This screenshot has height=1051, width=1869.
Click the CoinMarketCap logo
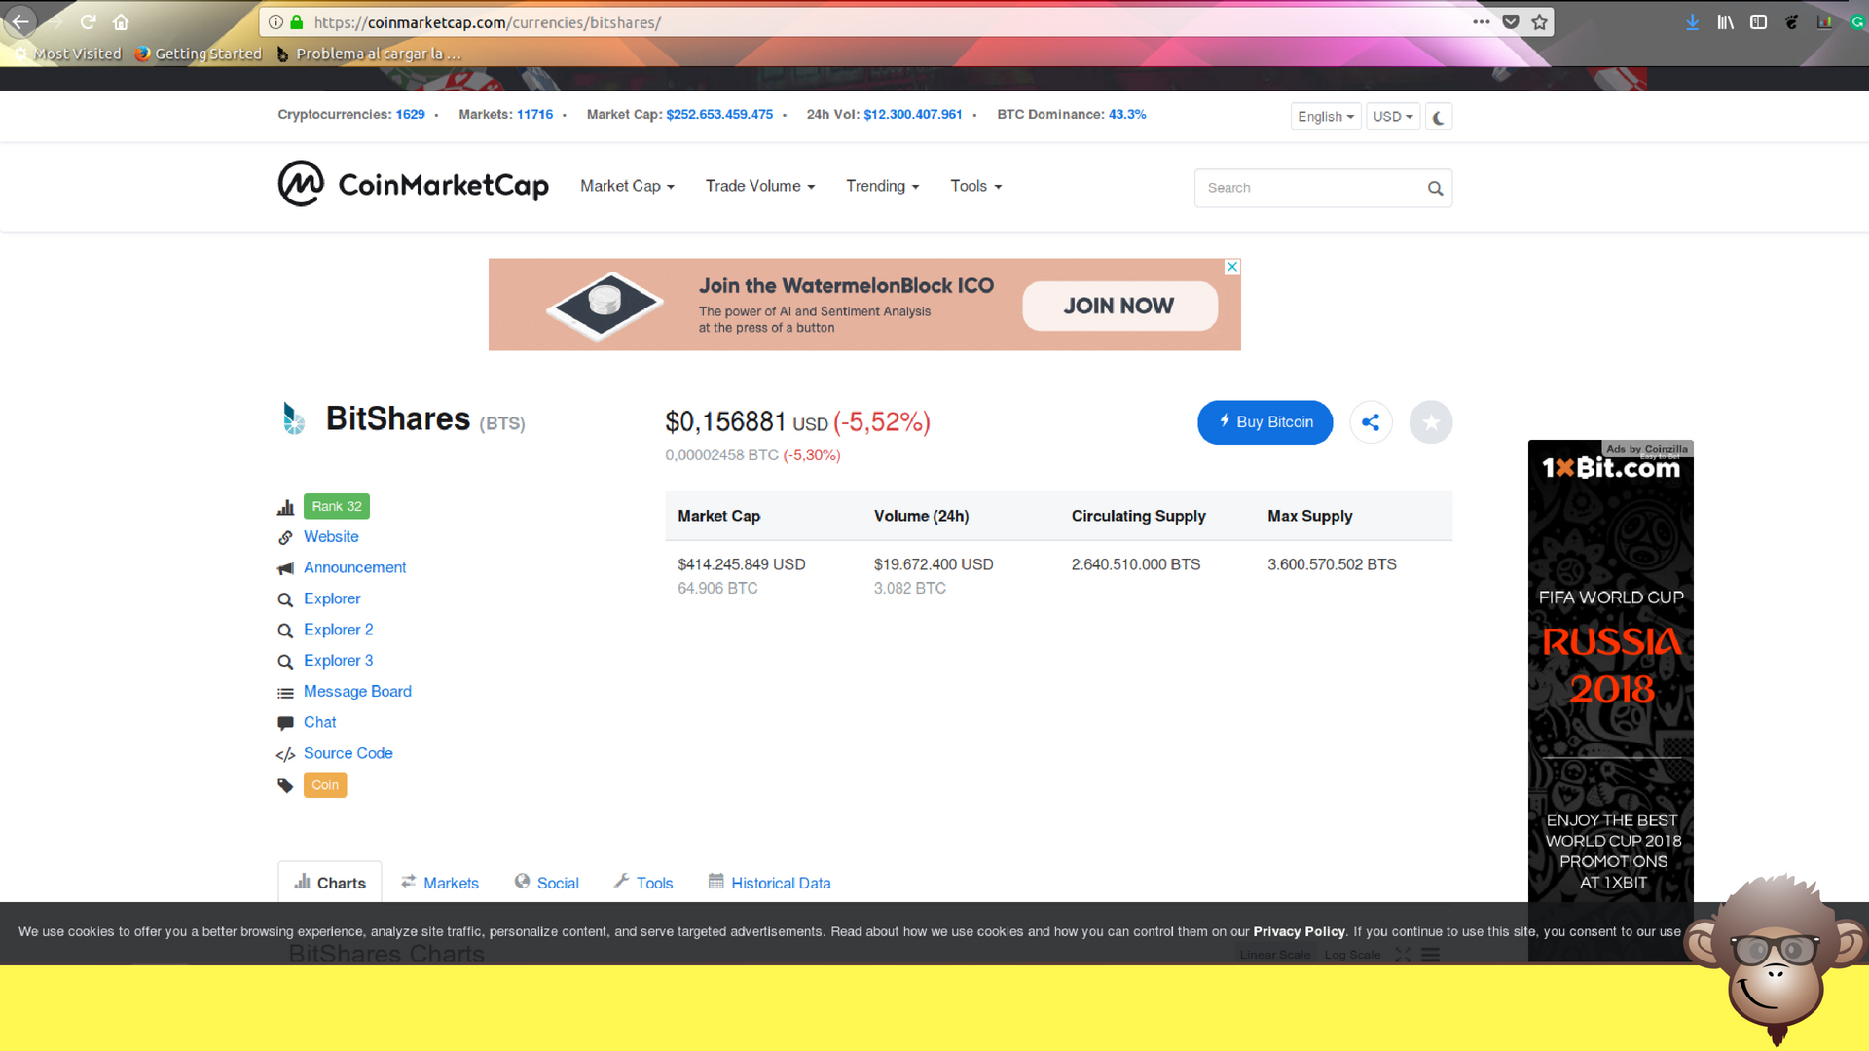pyautogui.click(x=413, y=184)
